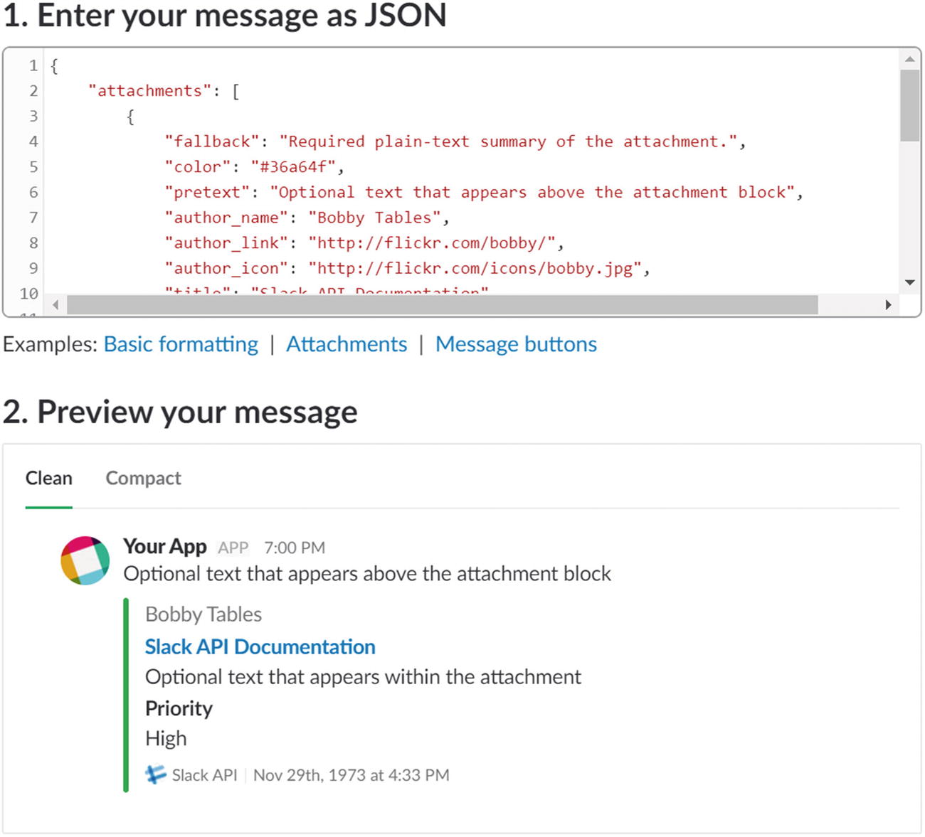The width and height of the screenshot is (925, 837).
Task: Click the author_icon line in JSON editor
Action: click(407, 268)
